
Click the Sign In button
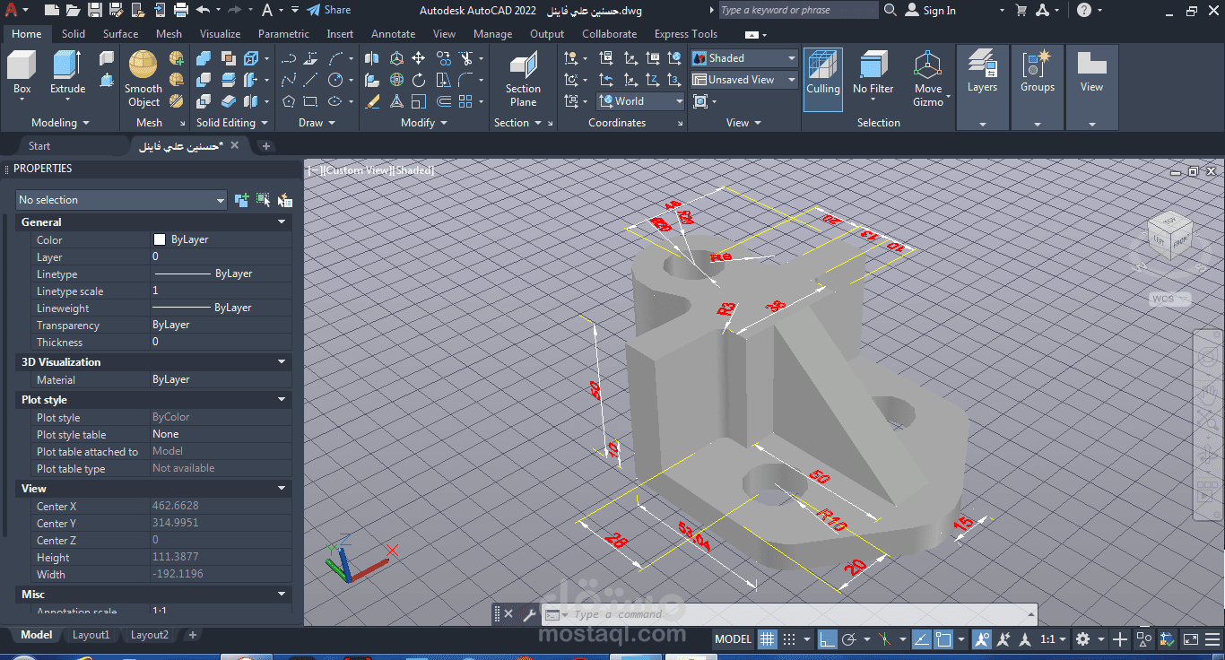[x=930, y=10]
